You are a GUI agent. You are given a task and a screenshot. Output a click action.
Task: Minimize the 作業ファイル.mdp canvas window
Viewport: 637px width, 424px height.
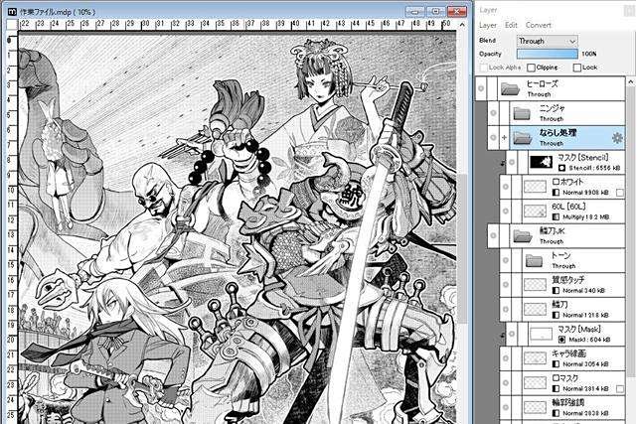click(x=415, y=11)
